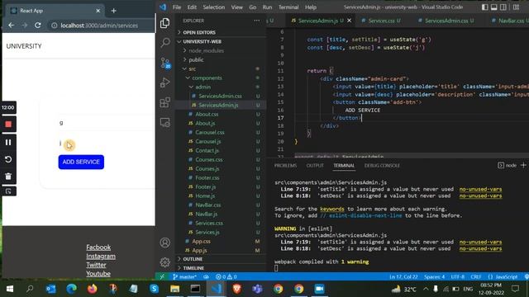The image size is (529, 297).
Task: Open the Remote Explorer view
Action: (x=165, y=123)
